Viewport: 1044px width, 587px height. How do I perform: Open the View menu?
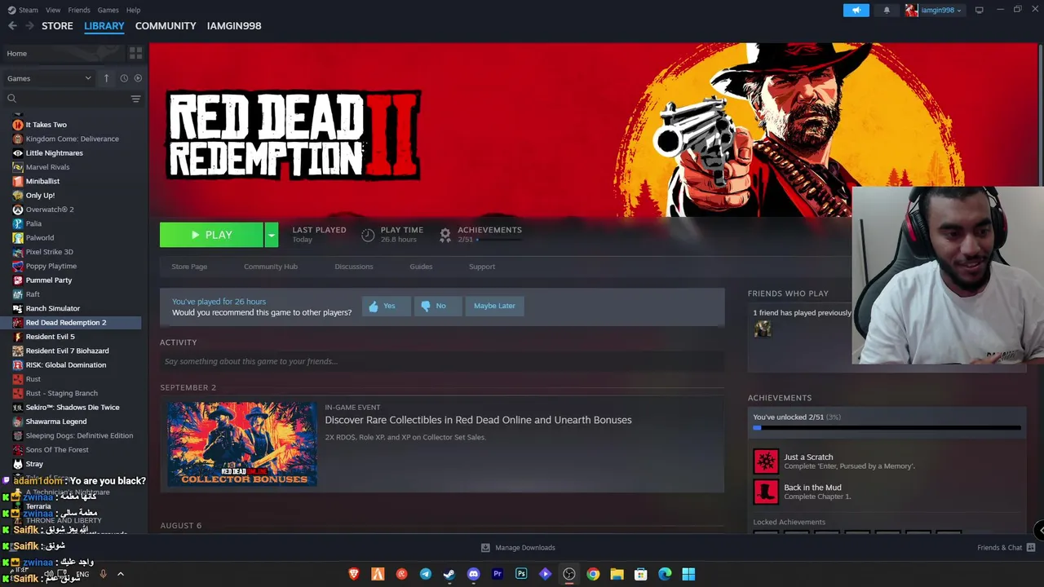pyautogui.click(x=53, y=10)
